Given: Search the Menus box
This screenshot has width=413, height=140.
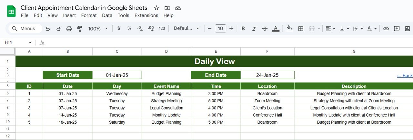Looking at the screenshot, I should point(25,29).
